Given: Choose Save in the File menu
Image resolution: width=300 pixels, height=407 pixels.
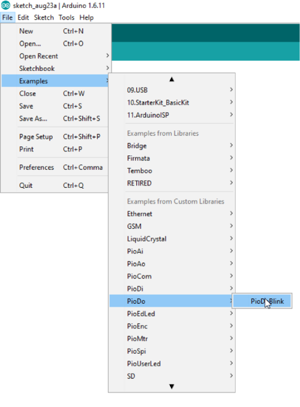Looking at the screenshot, I should pos(55,106).
